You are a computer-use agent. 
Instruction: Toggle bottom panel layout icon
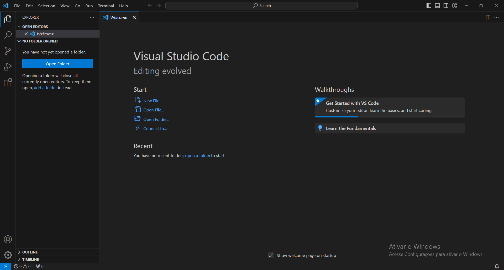tap(437, 6)
